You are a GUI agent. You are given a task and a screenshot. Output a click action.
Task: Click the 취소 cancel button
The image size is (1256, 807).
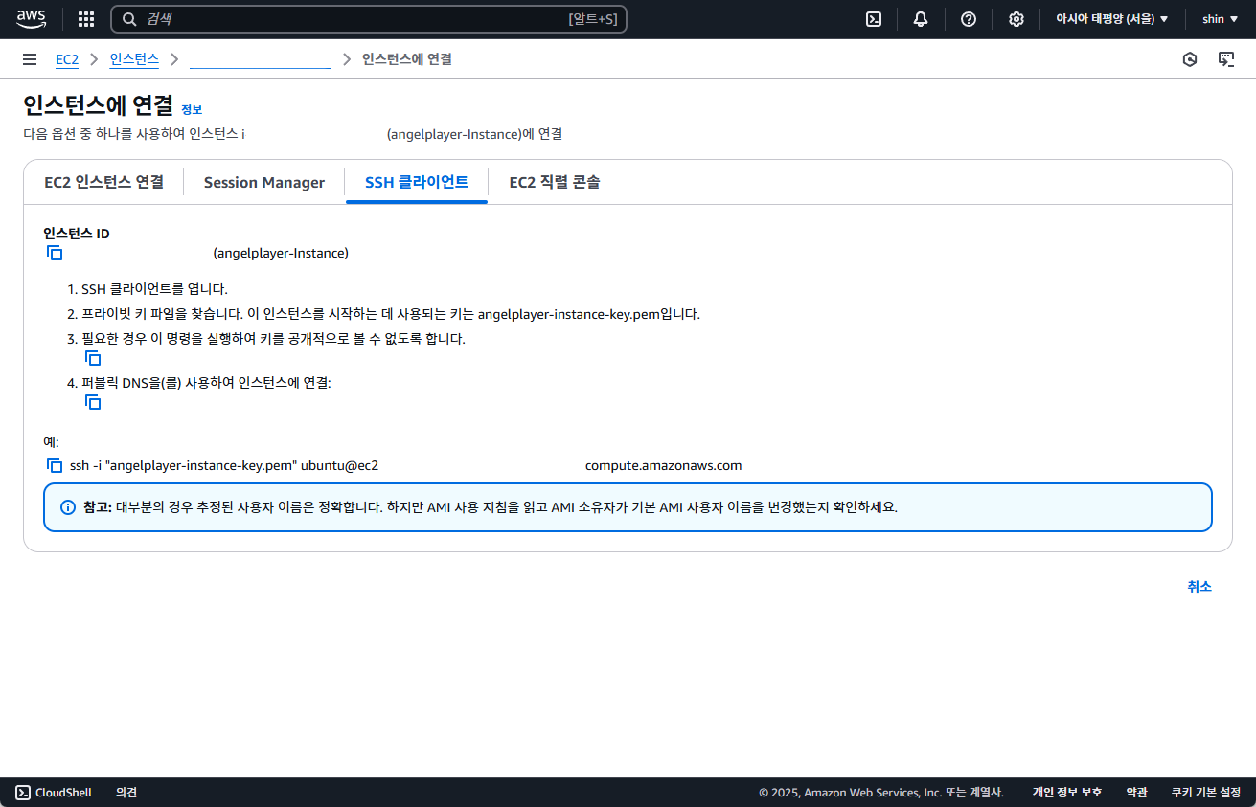tap(1199, 587)
